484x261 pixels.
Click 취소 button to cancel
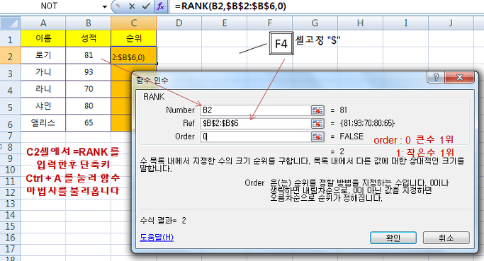tap(446, 238)
